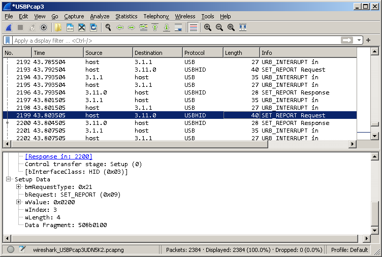382x257 pixels.
Task: Select packet 2193 SET_REPORT Request row
Action: 180,70
